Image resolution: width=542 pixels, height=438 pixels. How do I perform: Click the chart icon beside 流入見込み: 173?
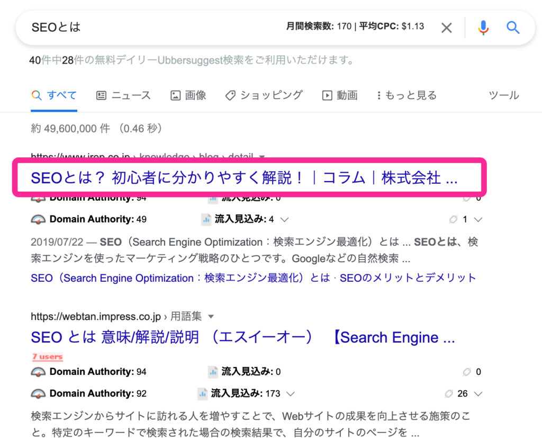203,394
